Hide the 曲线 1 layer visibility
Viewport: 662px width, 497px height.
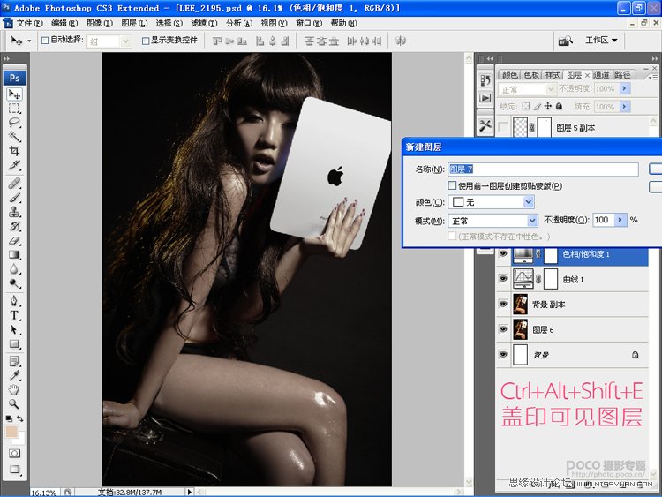[503, 279]
